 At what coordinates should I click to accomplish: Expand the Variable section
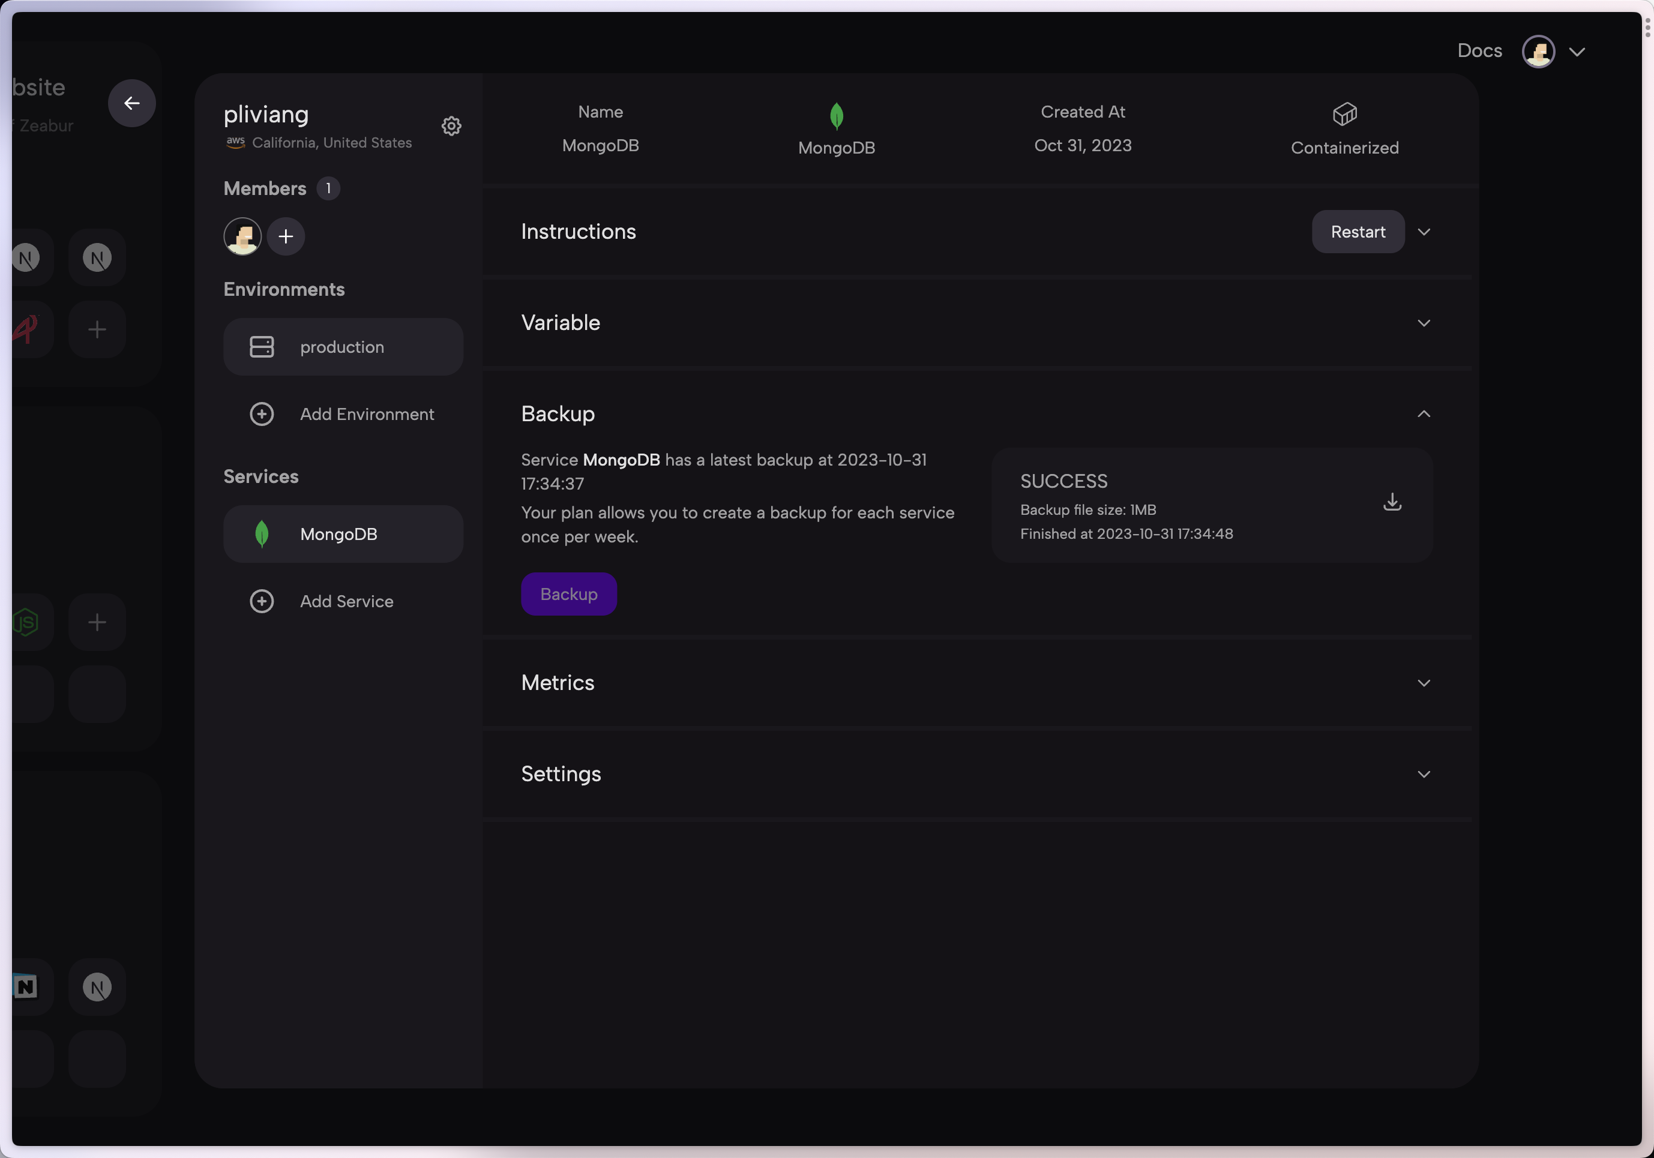point(1424,323)
